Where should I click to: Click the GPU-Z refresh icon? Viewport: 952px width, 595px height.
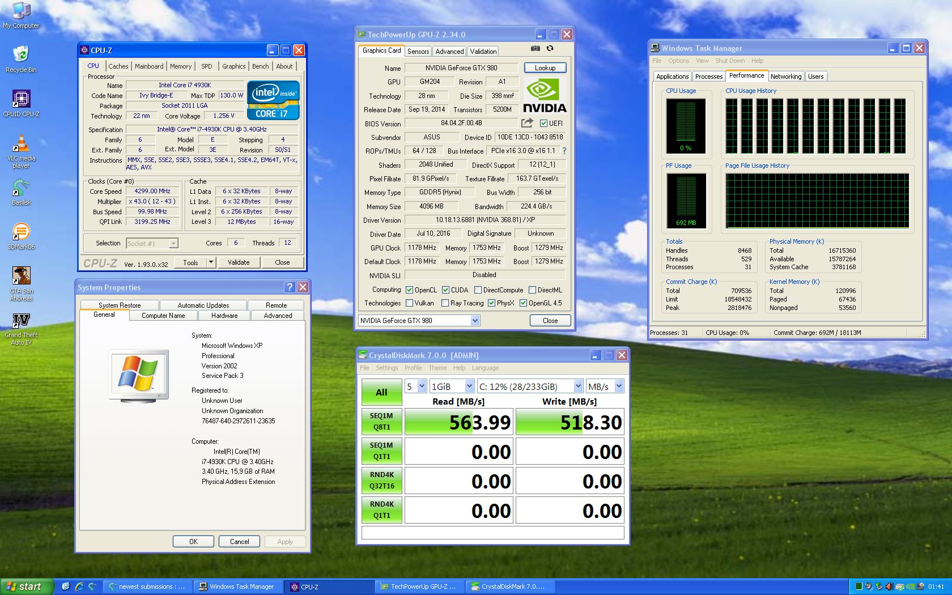pos(550,49)
